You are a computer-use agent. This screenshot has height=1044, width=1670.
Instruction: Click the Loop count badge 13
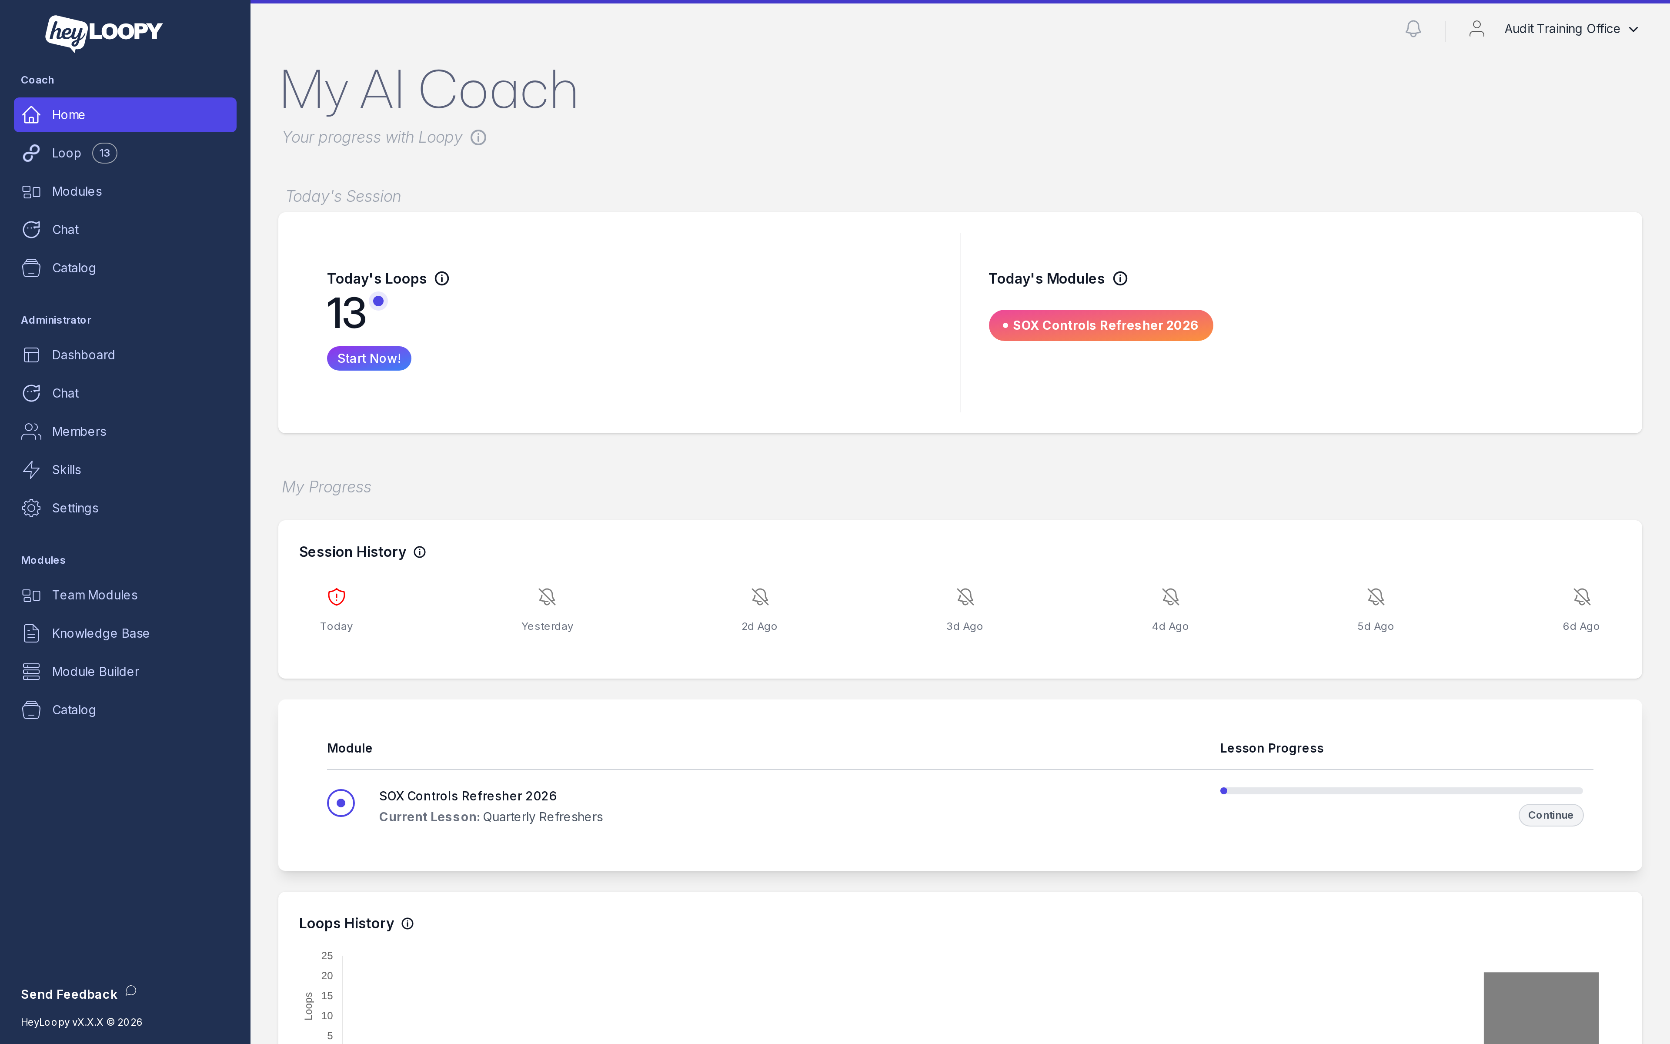105,153
